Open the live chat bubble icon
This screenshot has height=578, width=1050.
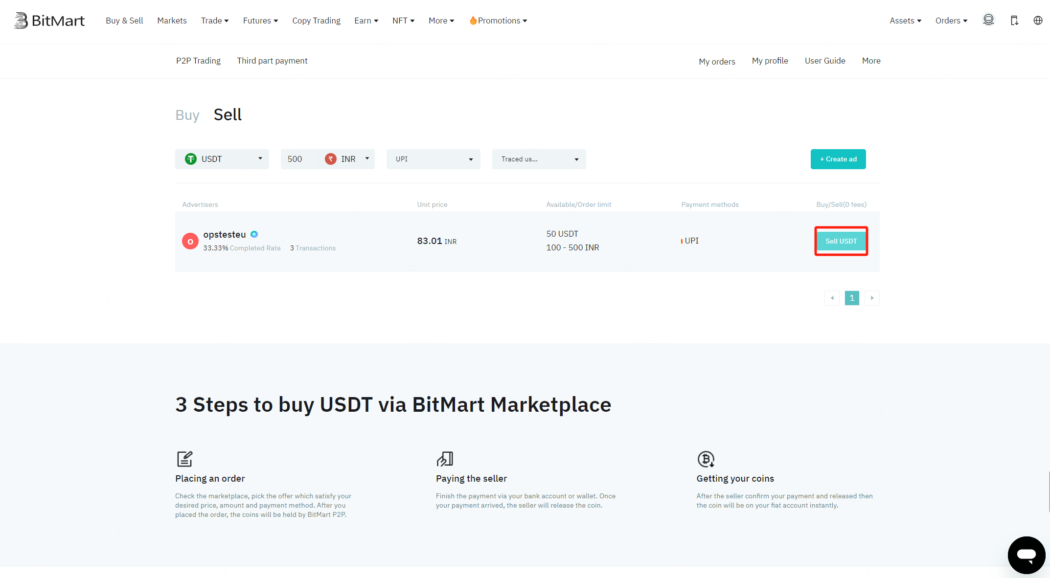click(x=1027, y=555)
